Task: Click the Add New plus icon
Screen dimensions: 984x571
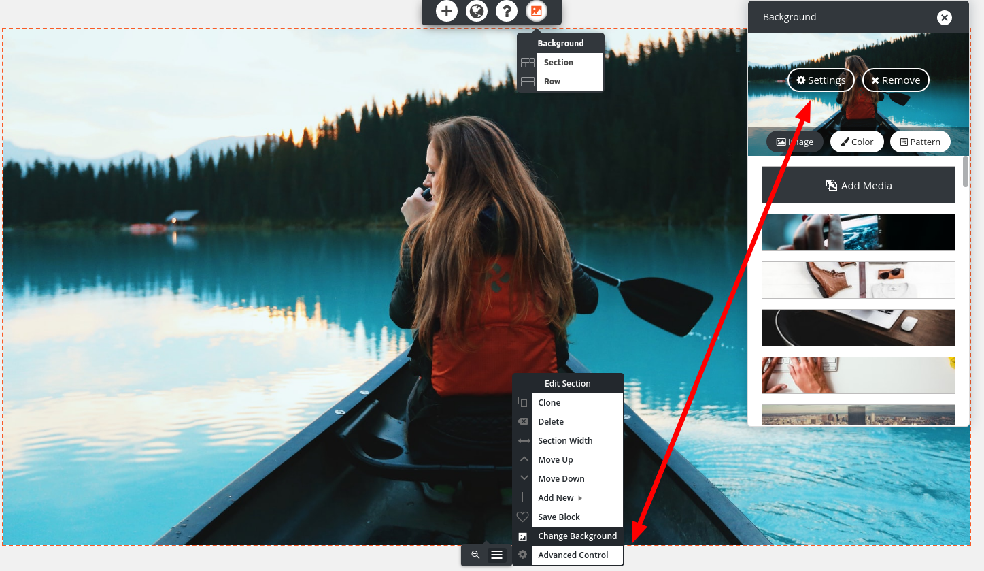Action: click(x=522, y=497)
